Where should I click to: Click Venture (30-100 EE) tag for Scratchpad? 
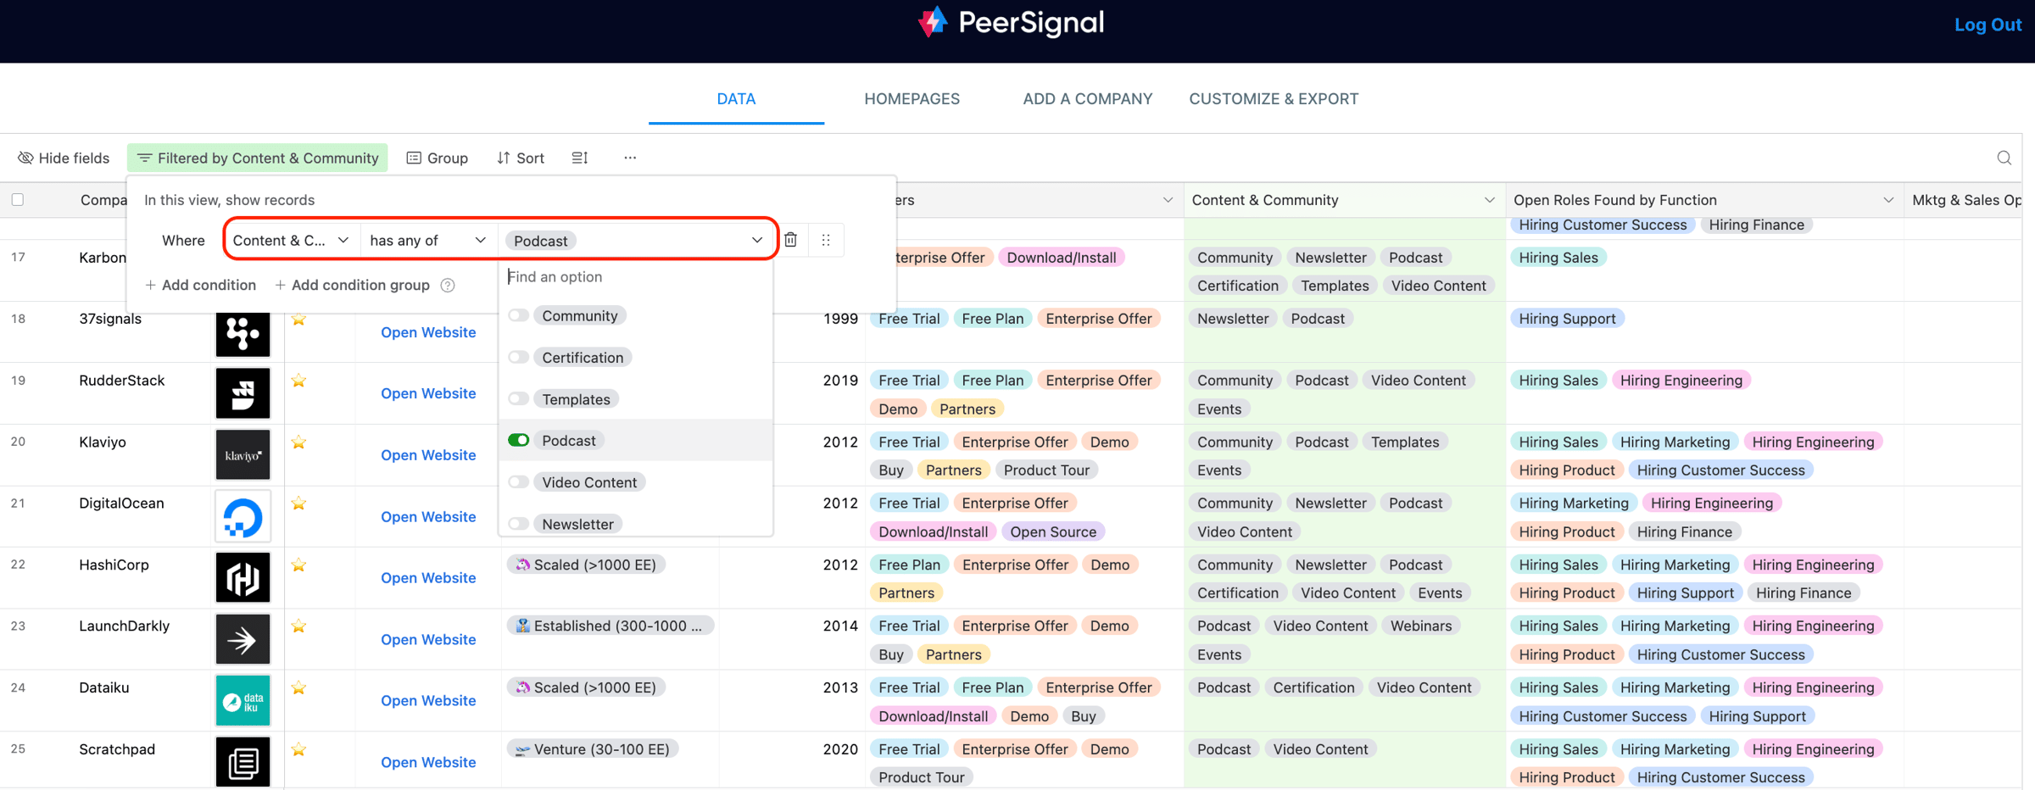pos(593,749)
